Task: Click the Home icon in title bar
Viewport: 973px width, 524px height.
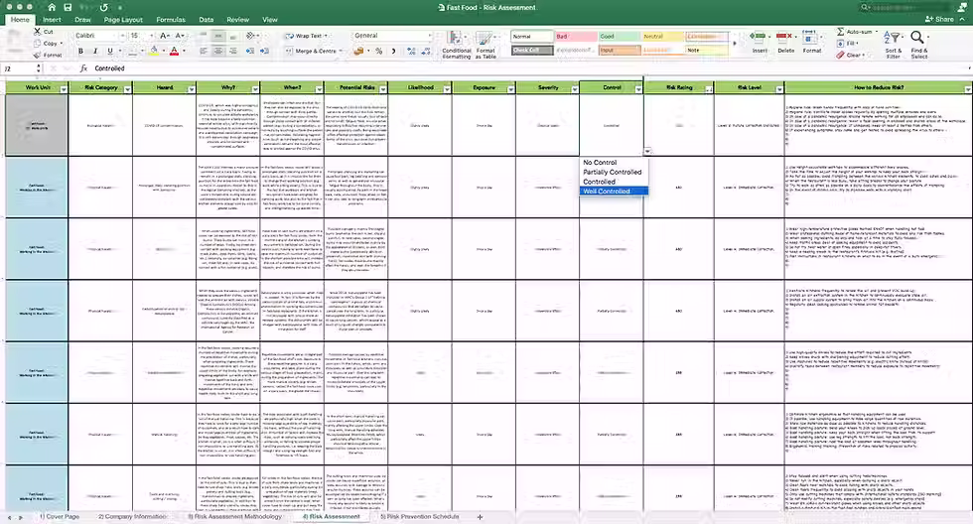Action: click(52, 7)
